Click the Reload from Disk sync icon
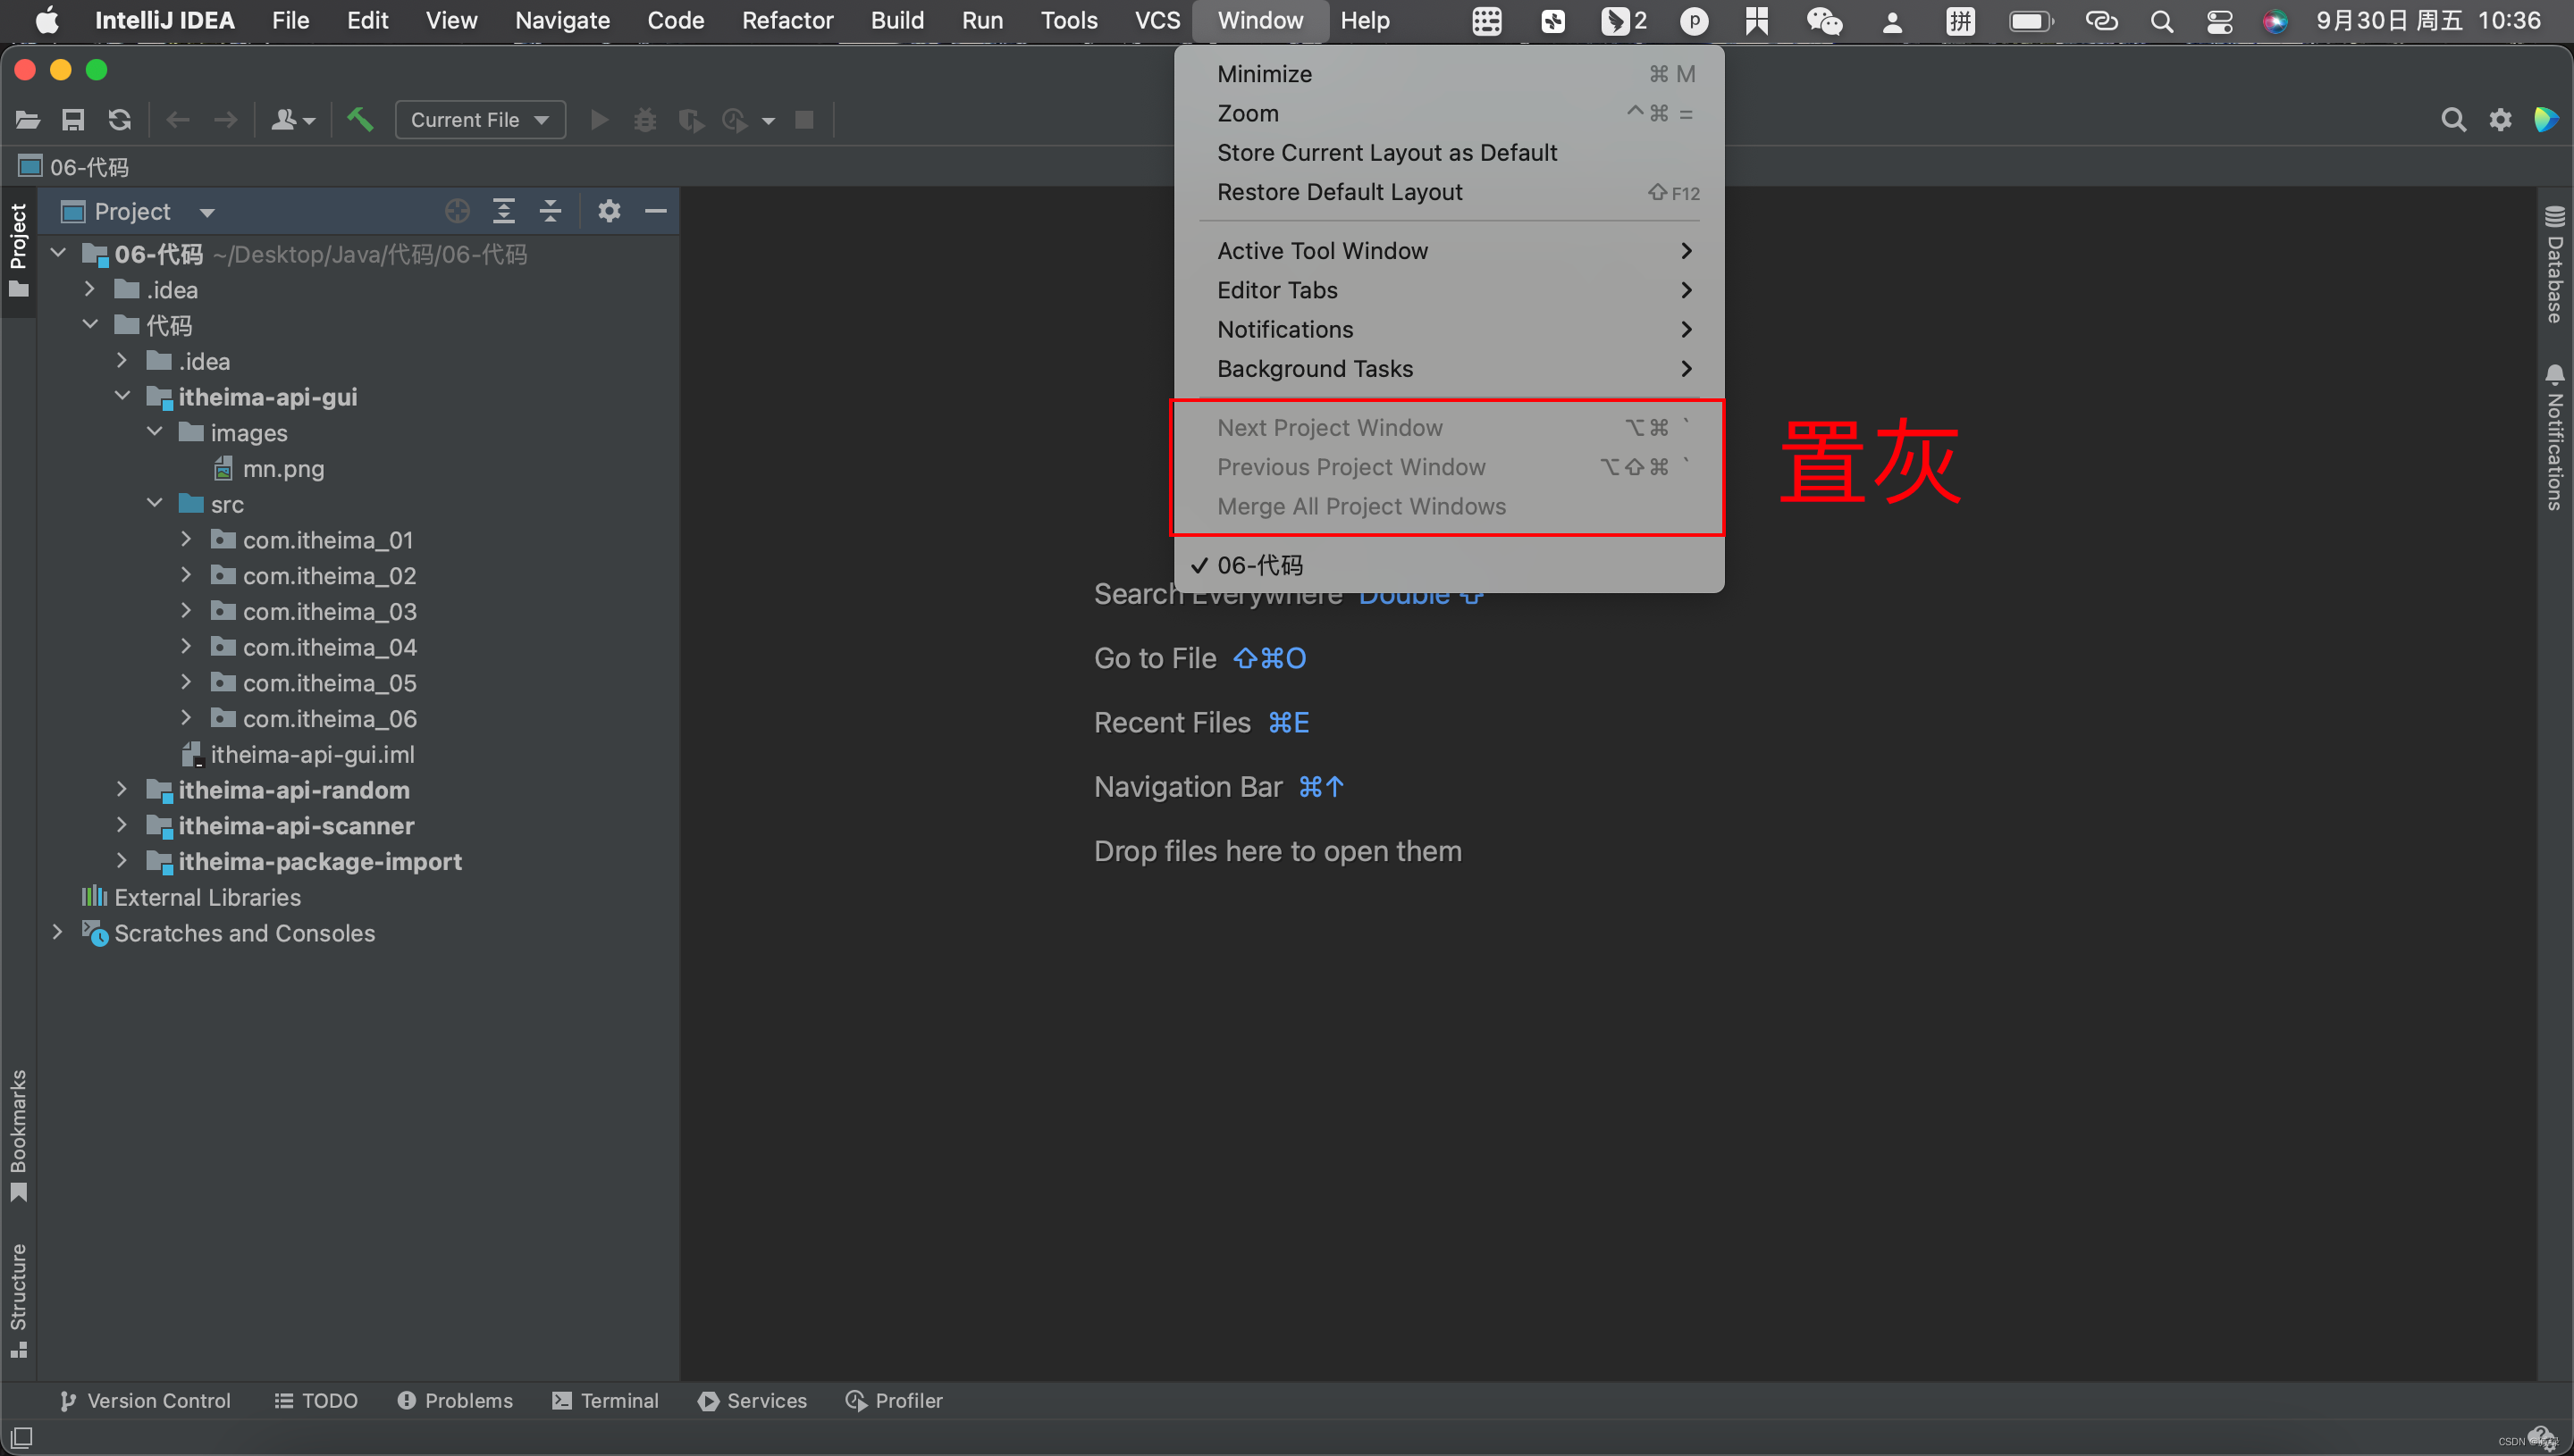The image size is (2574, 1456). click(120, 120)
